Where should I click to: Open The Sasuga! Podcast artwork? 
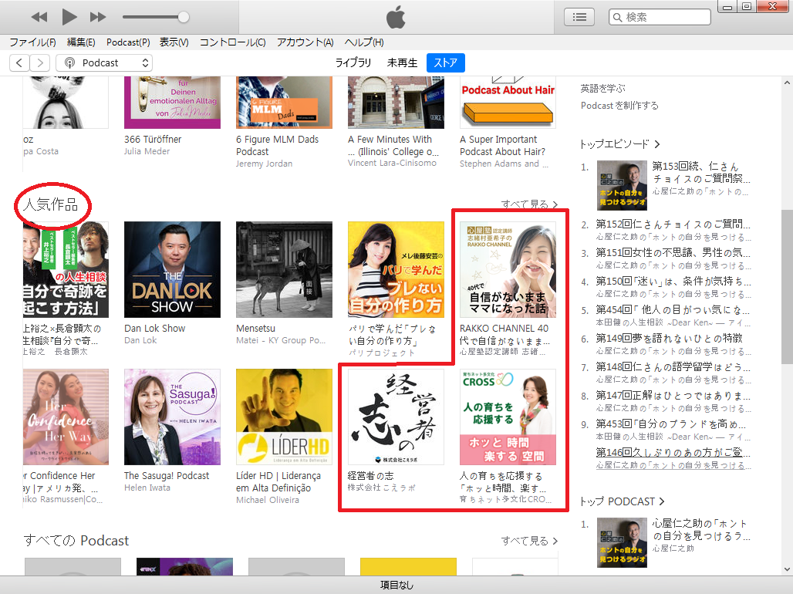click(173, 417)
